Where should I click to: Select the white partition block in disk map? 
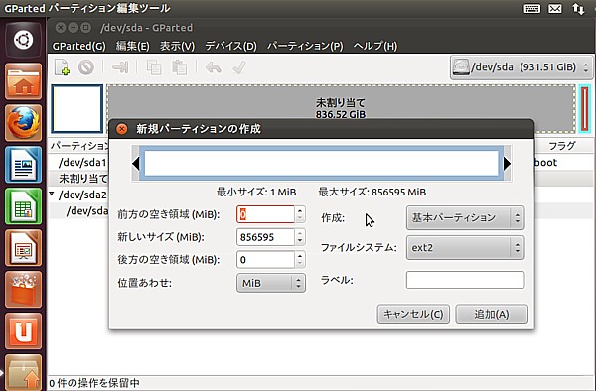pos(77,109)
